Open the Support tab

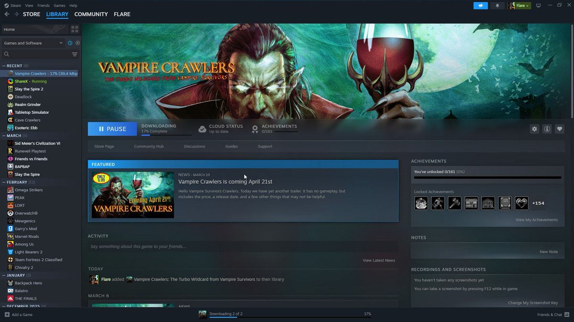coord(265,146)
